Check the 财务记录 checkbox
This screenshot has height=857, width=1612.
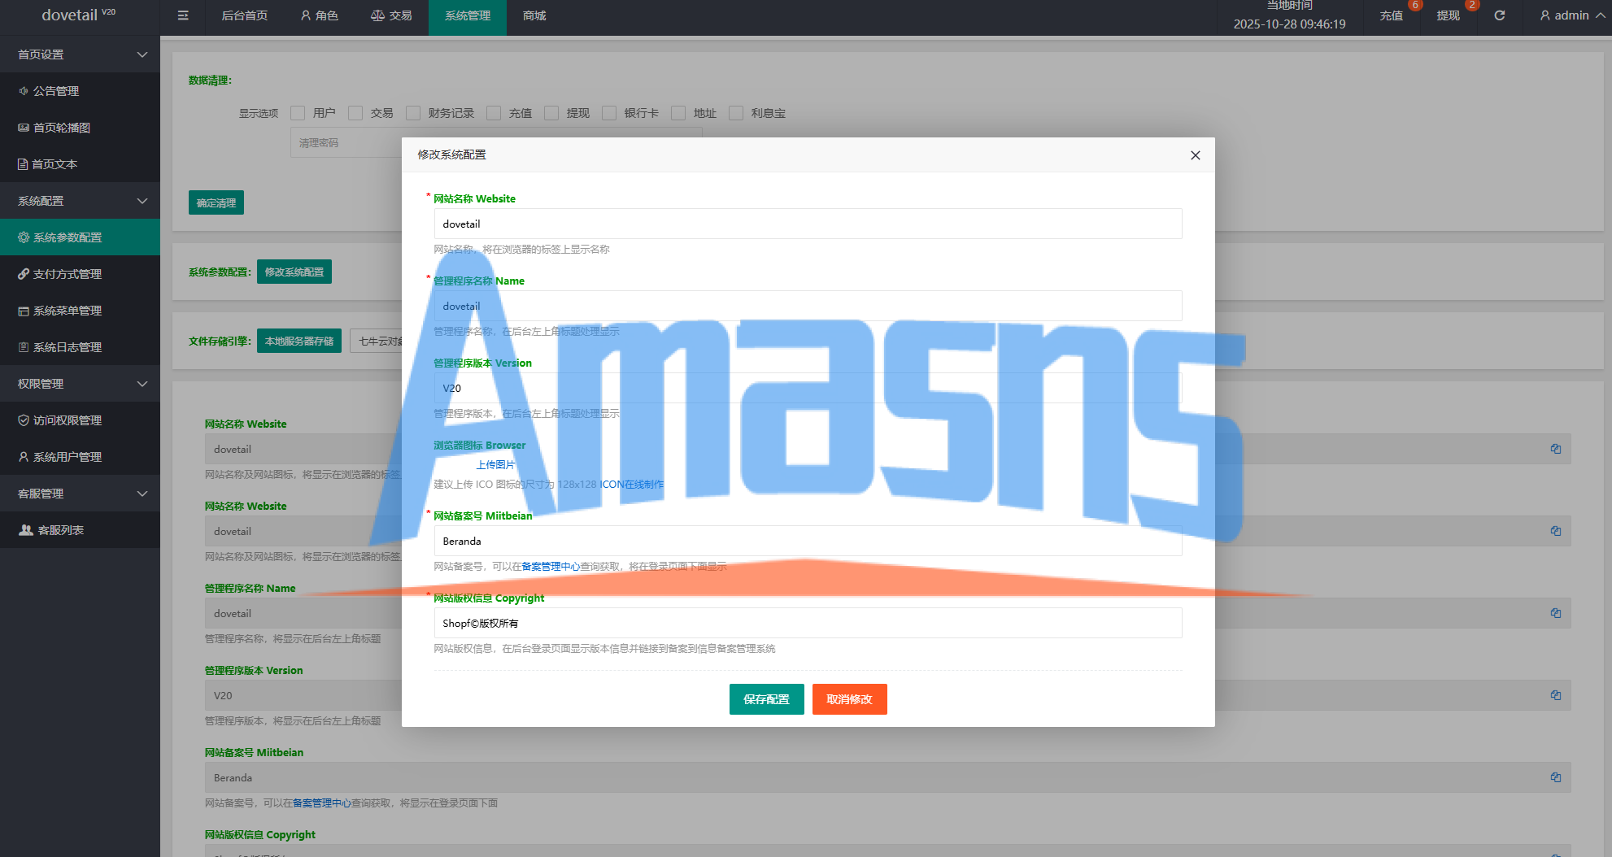[413, 113]
